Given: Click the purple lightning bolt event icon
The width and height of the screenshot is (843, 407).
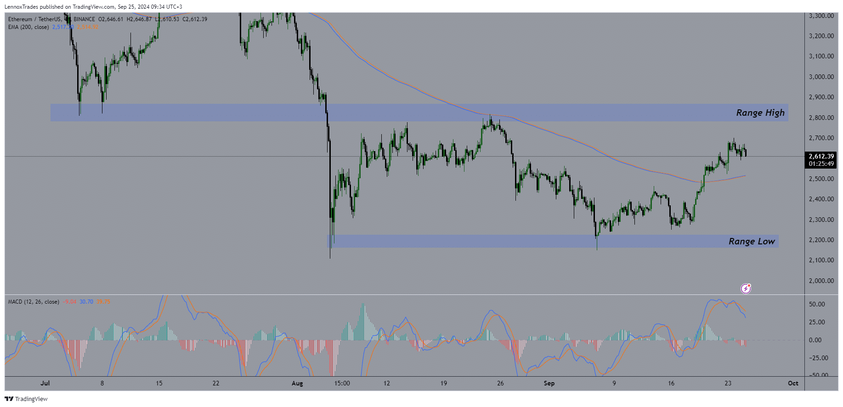Looking at the screenshot, I should (746, 288).
